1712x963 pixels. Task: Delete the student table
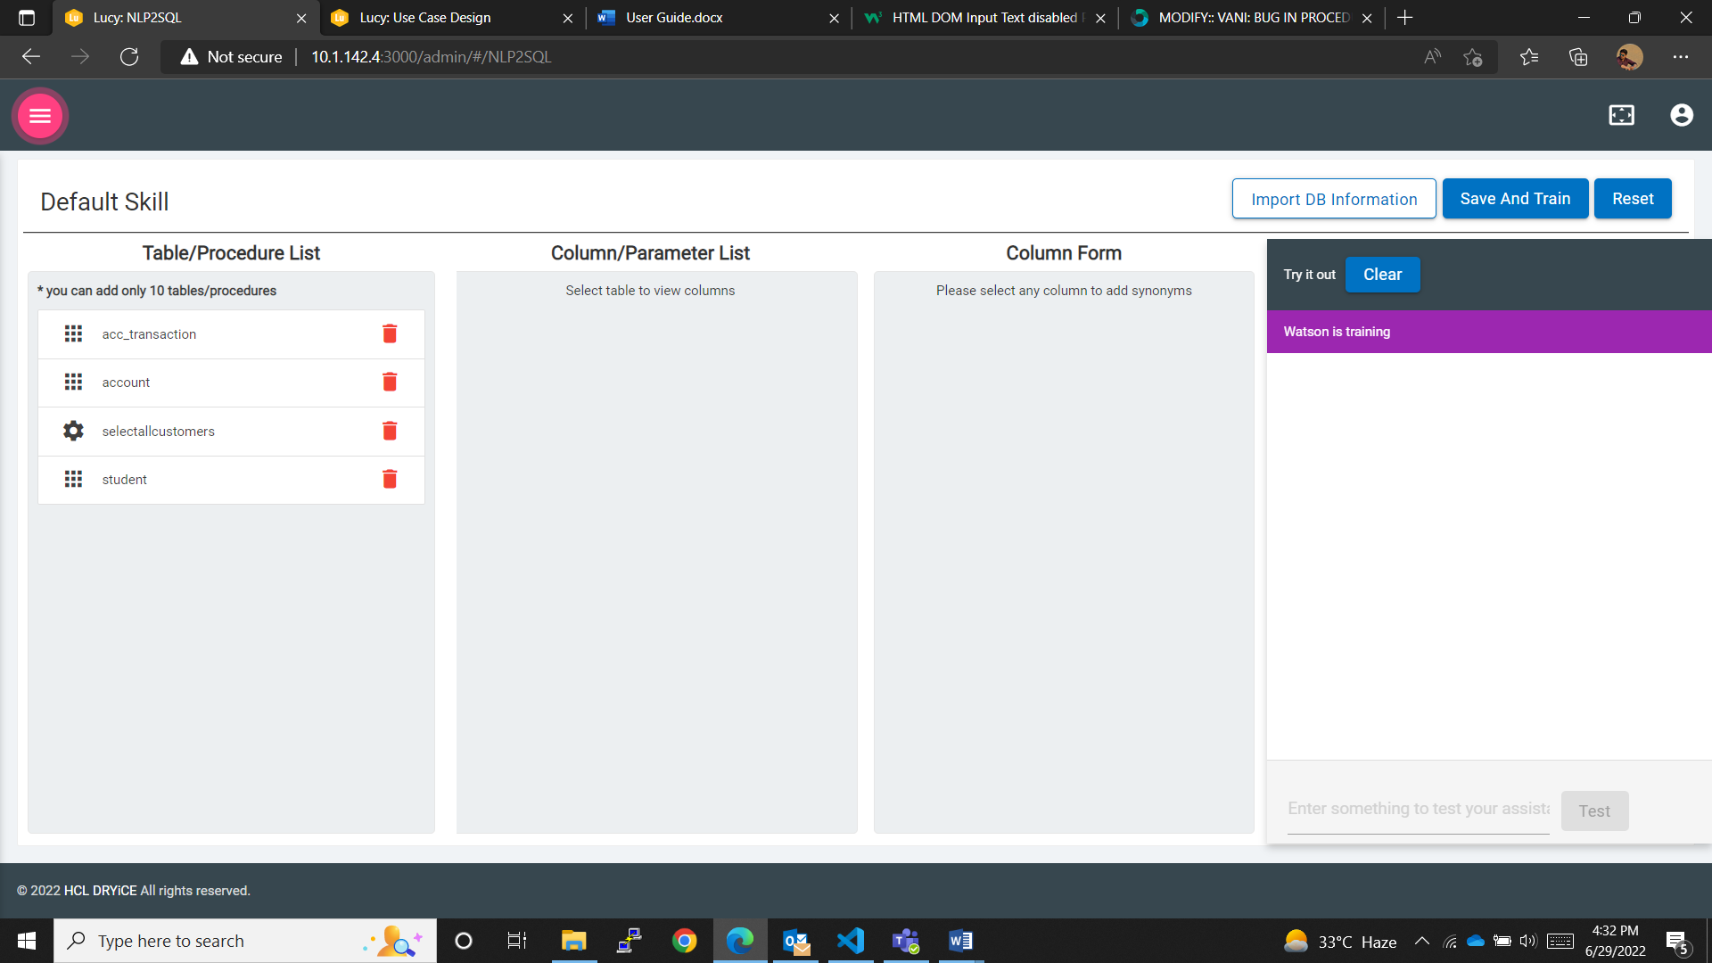[x=390, y=479]
